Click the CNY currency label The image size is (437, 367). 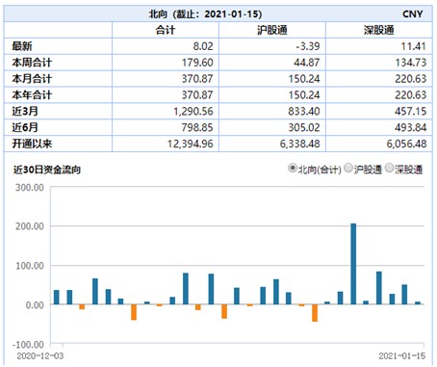[x=413, y=13]
